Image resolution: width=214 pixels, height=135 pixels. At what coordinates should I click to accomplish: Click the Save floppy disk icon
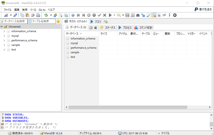[127, 15]
